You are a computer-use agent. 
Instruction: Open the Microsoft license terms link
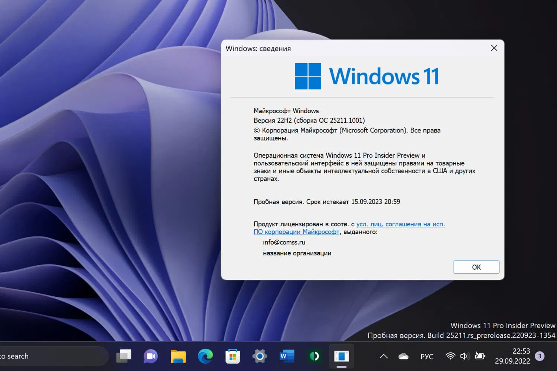coord(349,228)
